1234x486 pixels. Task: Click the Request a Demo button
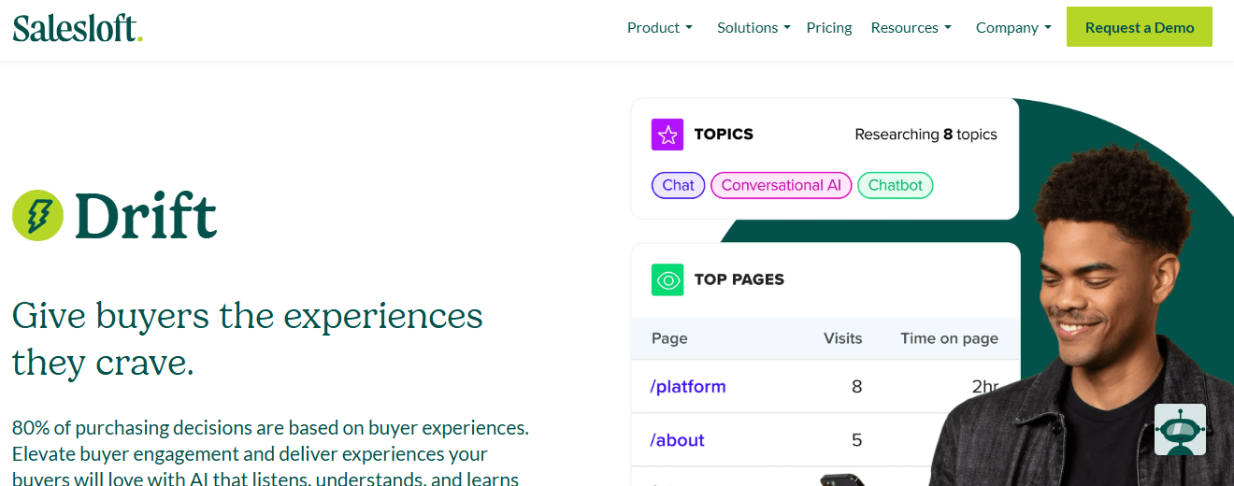click(1140, 27)
